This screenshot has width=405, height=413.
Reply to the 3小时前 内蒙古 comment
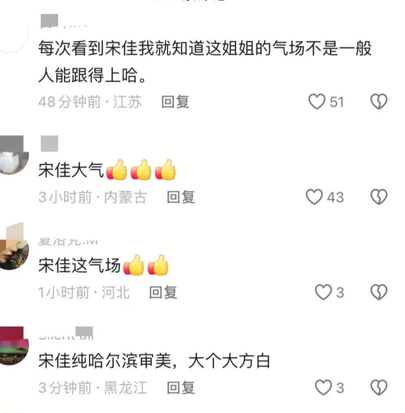[181, 197]
